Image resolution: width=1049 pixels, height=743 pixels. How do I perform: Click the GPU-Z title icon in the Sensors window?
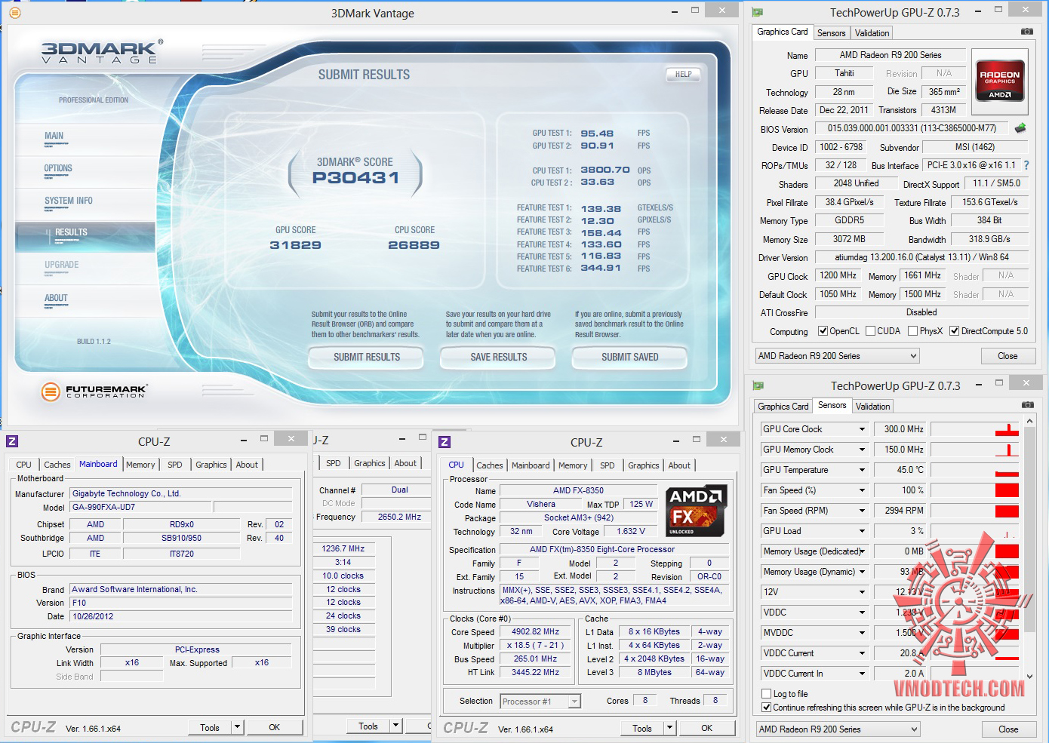[758, 385]
